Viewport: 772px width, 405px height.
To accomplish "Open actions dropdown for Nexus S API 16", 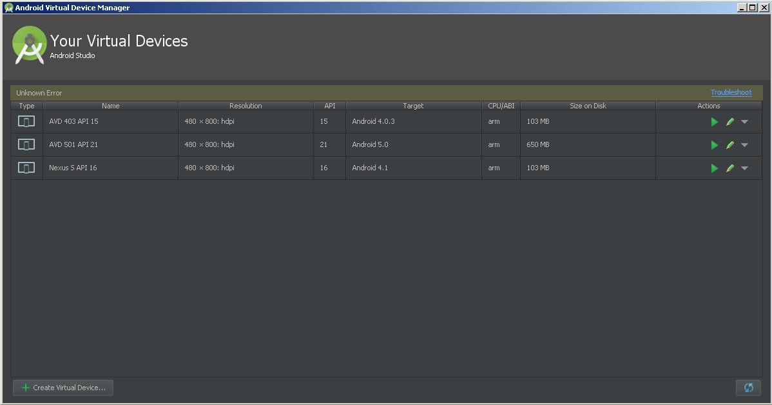I will click(x=744, y=168).
